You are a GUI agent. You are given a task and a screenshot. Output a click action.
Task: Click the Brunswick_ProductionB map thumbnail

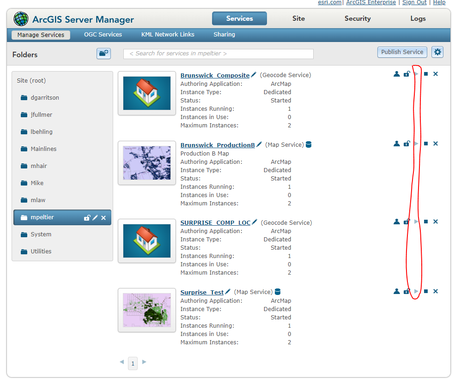147,163
